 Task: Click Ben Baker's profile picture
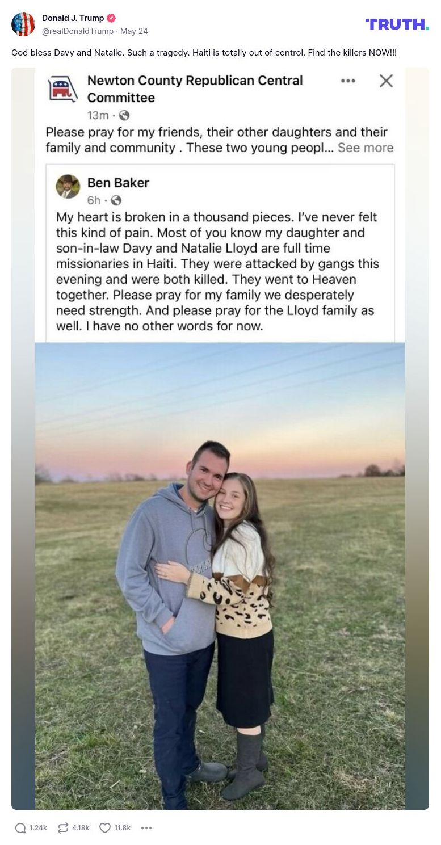[68, 186]
